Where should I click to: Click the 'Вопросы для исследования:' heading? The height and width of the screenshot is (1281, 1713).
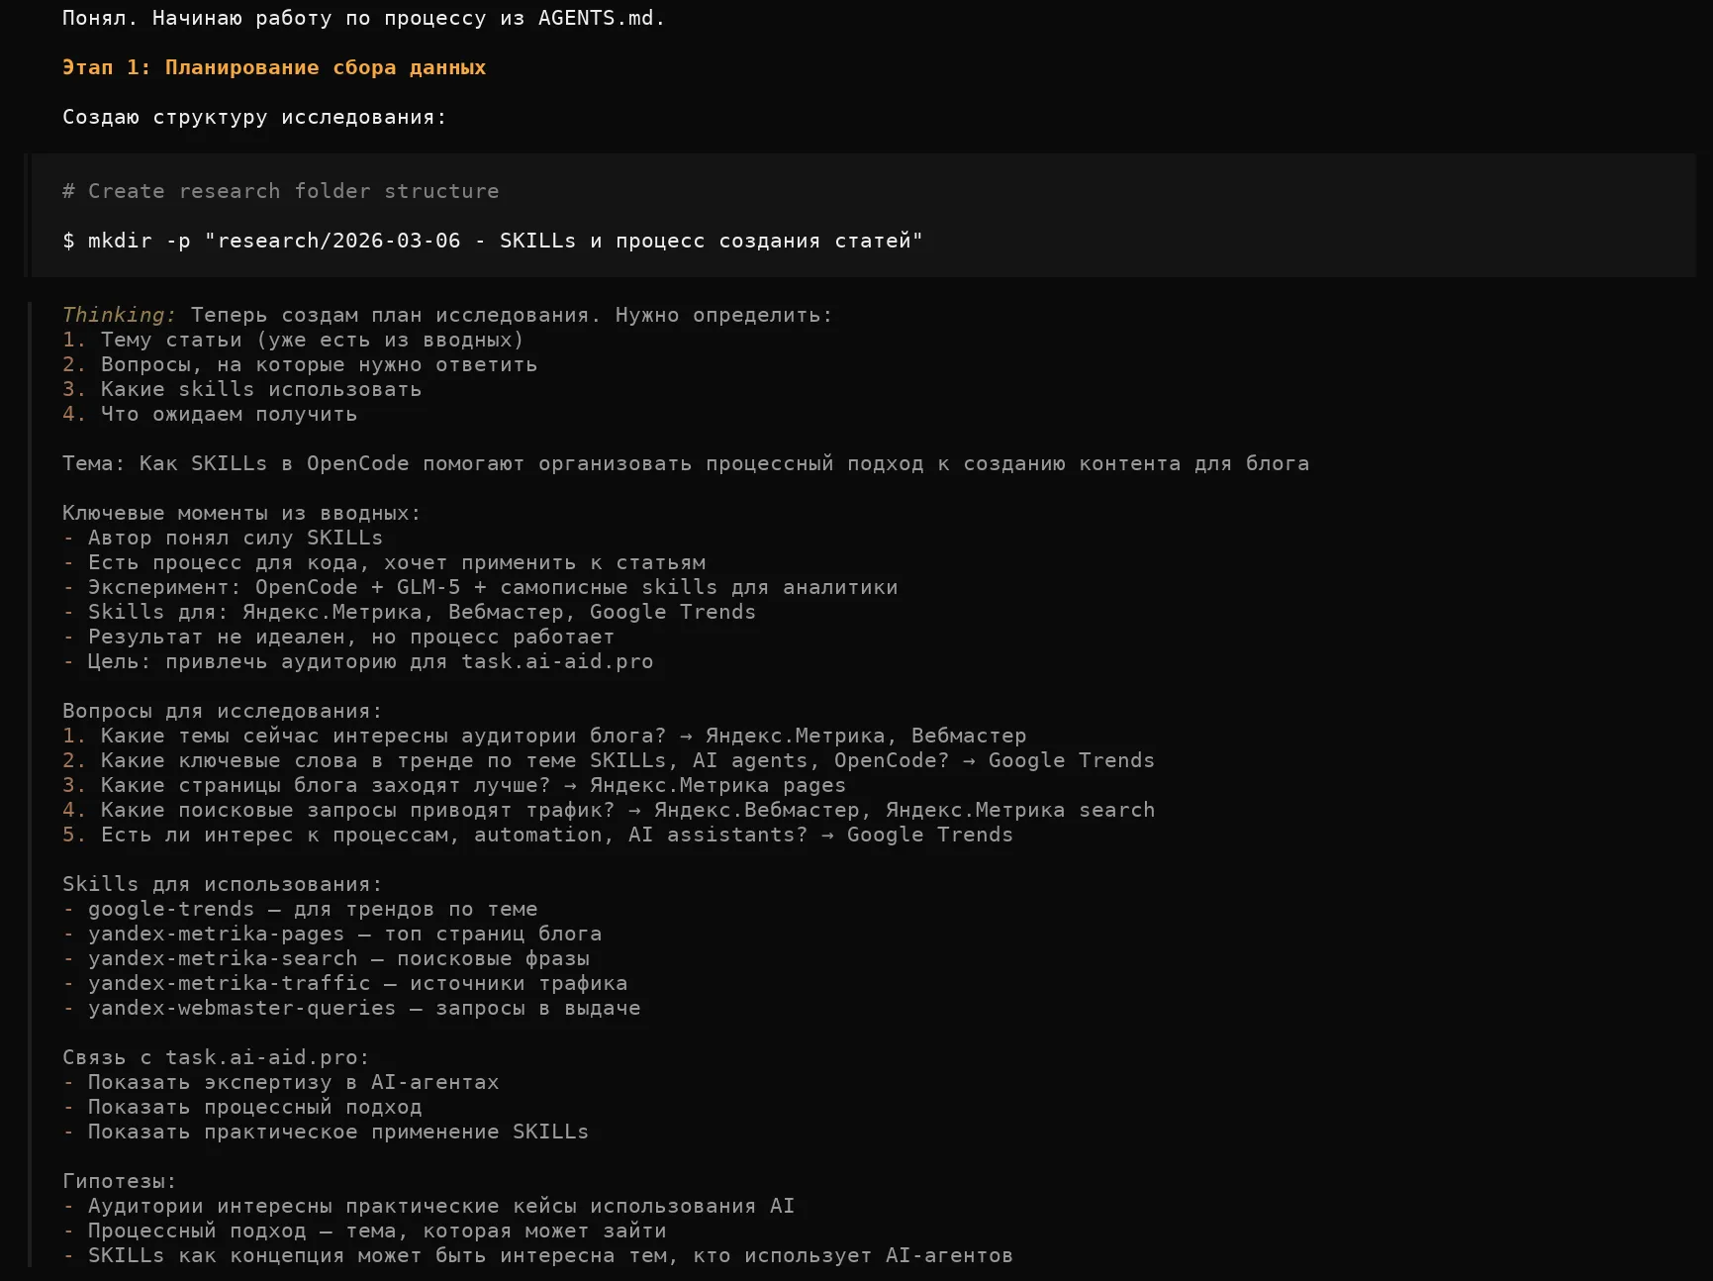[x=222, y=711]
